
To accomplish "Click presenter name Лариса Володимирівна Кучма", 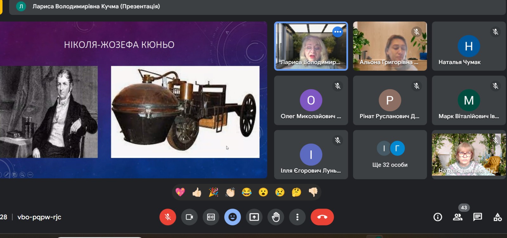I will [x=75, y=6].
